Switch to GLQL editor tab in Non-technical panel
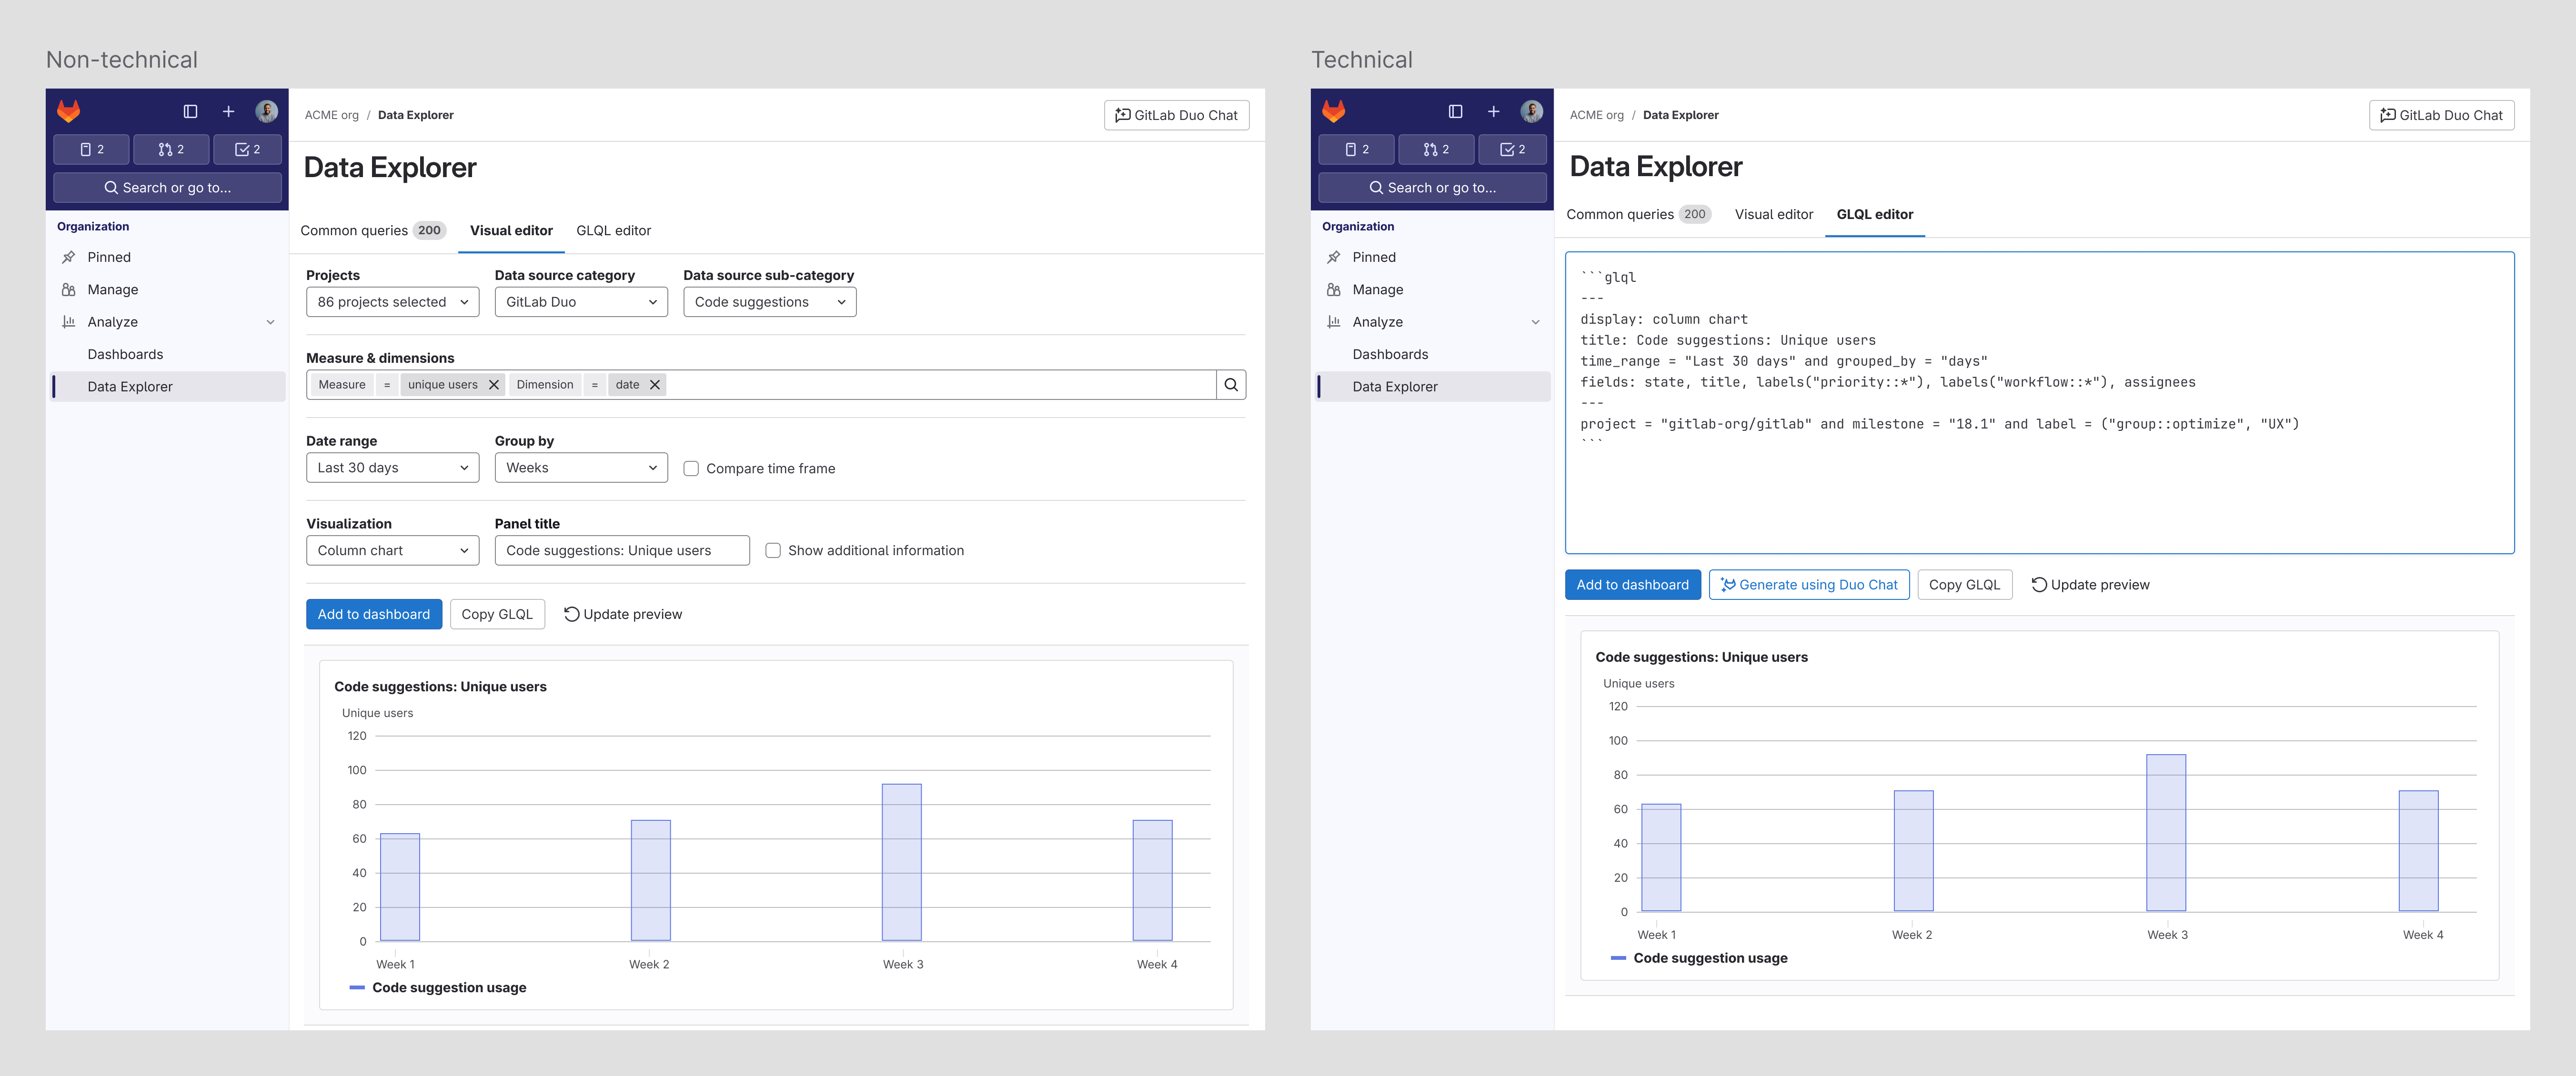This screenshot has width=2576, height=1076. [x=613, y=231]
